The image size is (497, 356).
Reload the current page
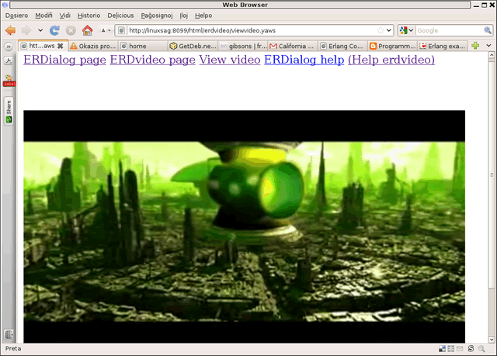click(54, 30)
